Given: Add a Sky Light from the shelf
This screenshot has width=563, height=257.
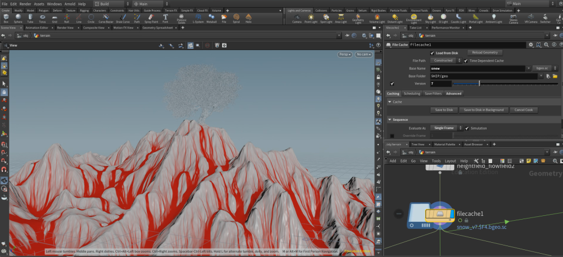Looking at the screenshot, I should (x=430, y=19).
